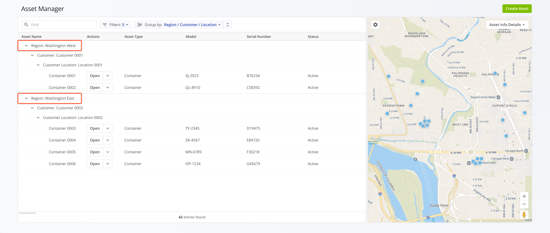The width and height of the screenshot is (550, 233).
Task: Click the Farragut West metro icon
Action: (x=512, y=159)
